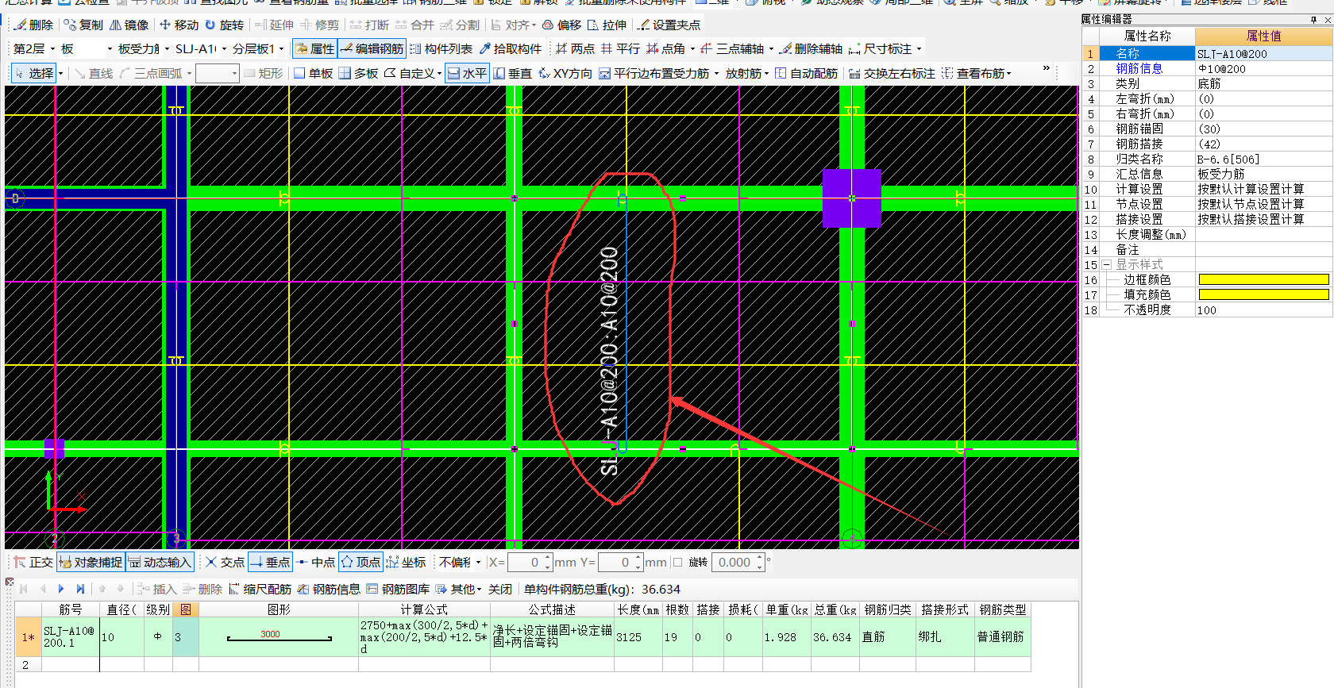Open 尺寸标注 dimension menu
This screenshot has height=688, width=1334.
pos(886,48)
